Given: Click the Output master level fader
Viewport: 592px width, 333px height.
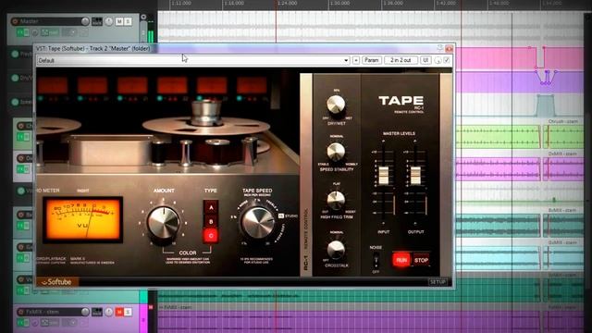Looking at the screenshot, I should click(x=415, y=175).
